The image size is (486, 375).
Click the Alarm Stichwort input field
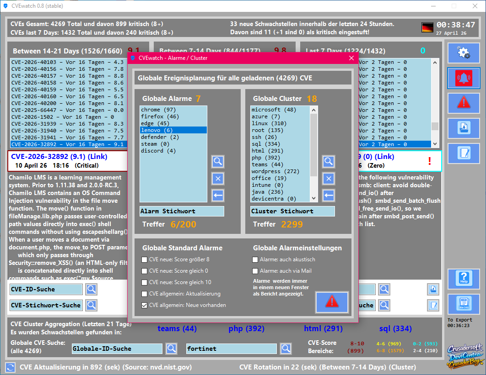click(182, 211)
